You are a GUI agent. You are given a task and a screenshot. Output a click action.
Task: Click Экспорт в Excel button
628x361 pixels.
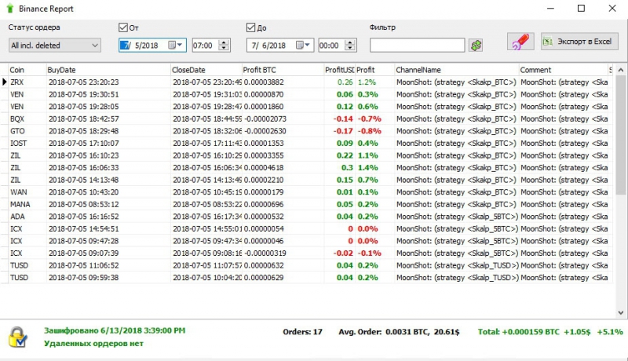[579, 42]
